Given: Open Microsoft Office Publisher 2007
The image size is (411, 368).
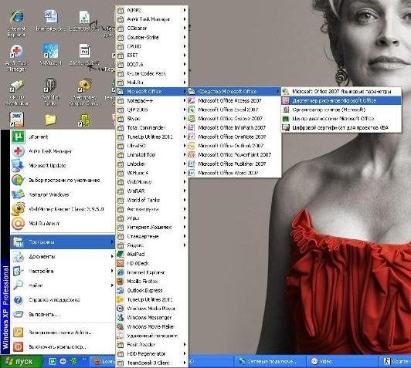Looking at the screenshot, I should 234,164.
